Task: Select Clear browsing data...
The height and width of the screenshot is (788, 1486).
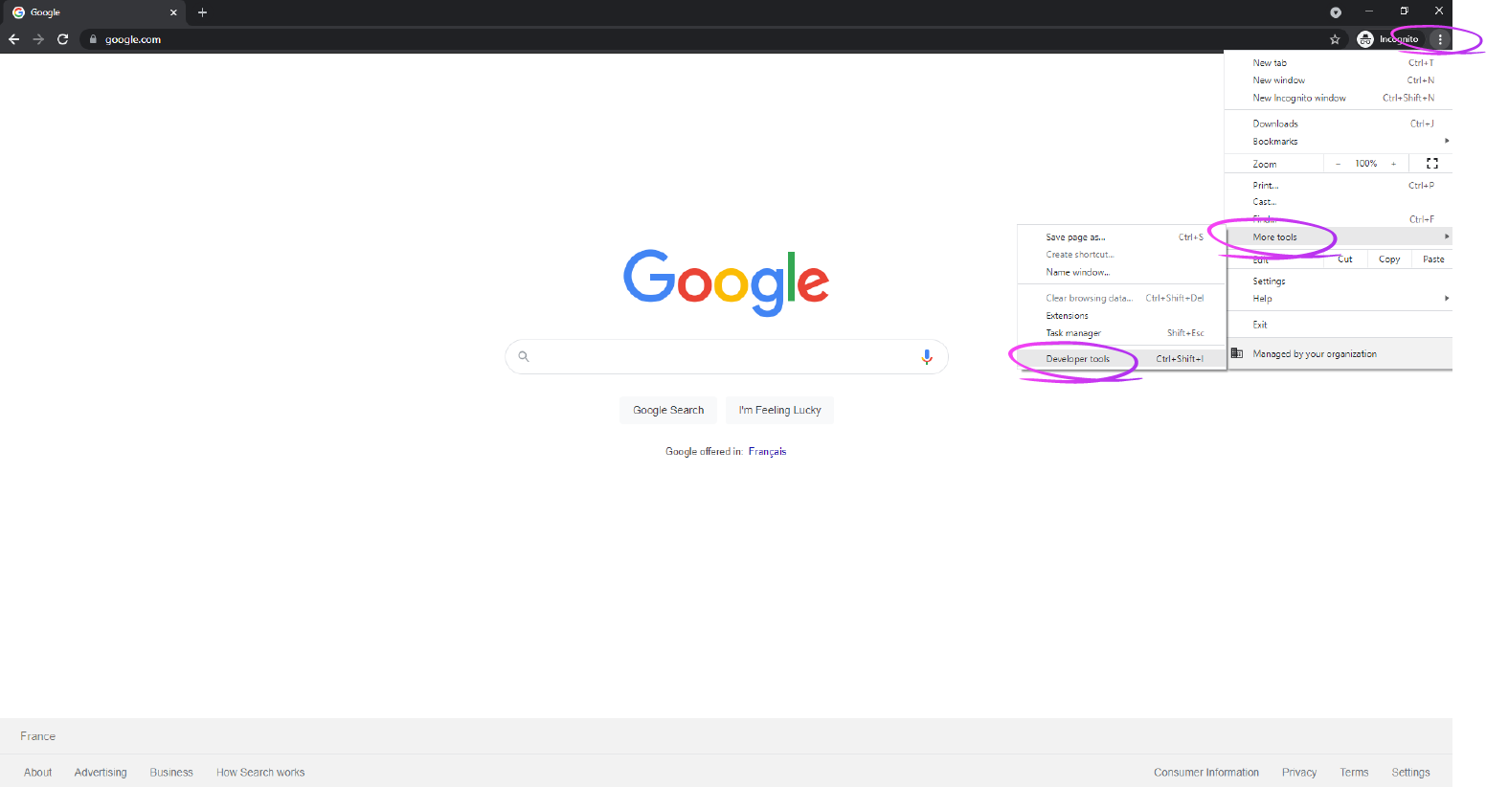Action: 1122,298
